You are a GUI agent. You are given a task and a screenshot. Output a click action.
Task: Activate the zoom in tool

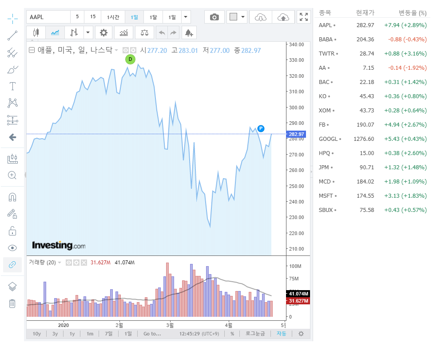12,175
